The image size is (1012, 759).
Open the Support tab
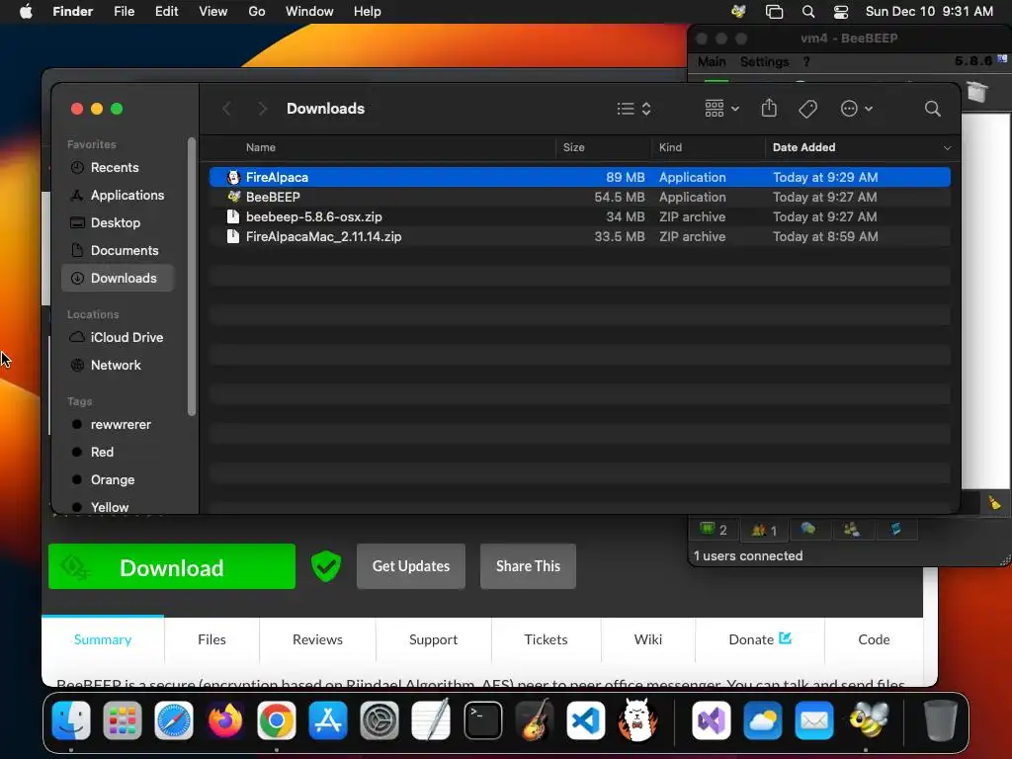pos(433,639)
